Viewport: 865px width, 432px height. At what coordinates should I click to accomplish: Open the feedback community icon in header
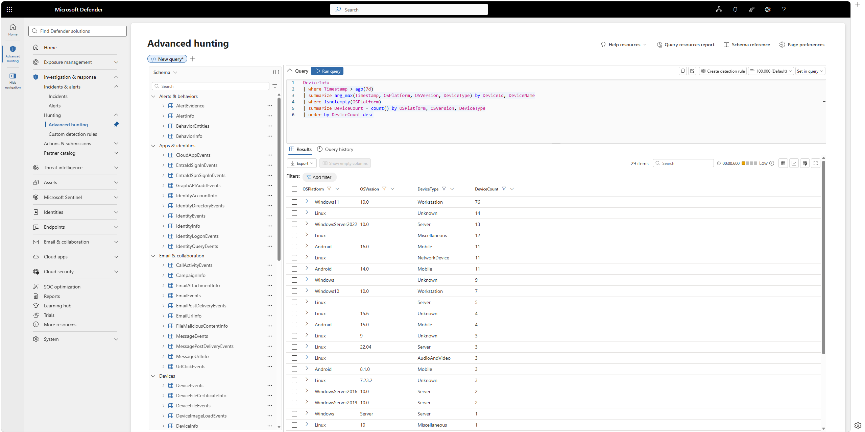pos(751,9)
